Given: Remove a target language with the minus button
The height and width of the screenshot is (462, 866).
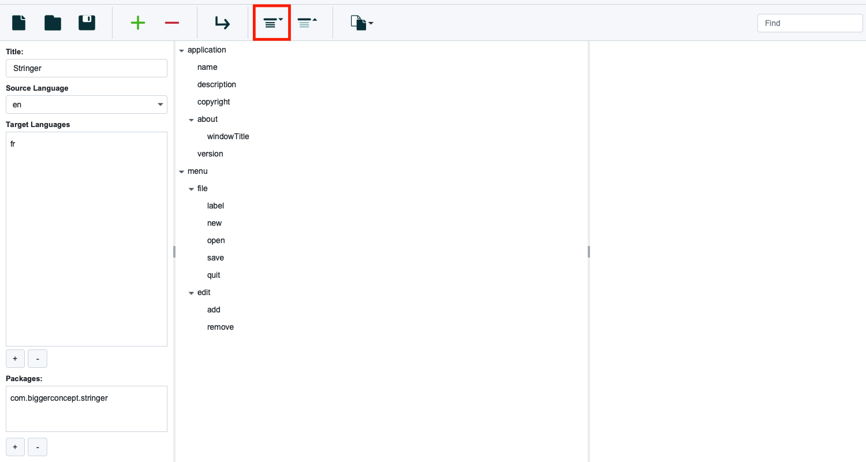Looking at the screenshot, I should pos(38,359).
